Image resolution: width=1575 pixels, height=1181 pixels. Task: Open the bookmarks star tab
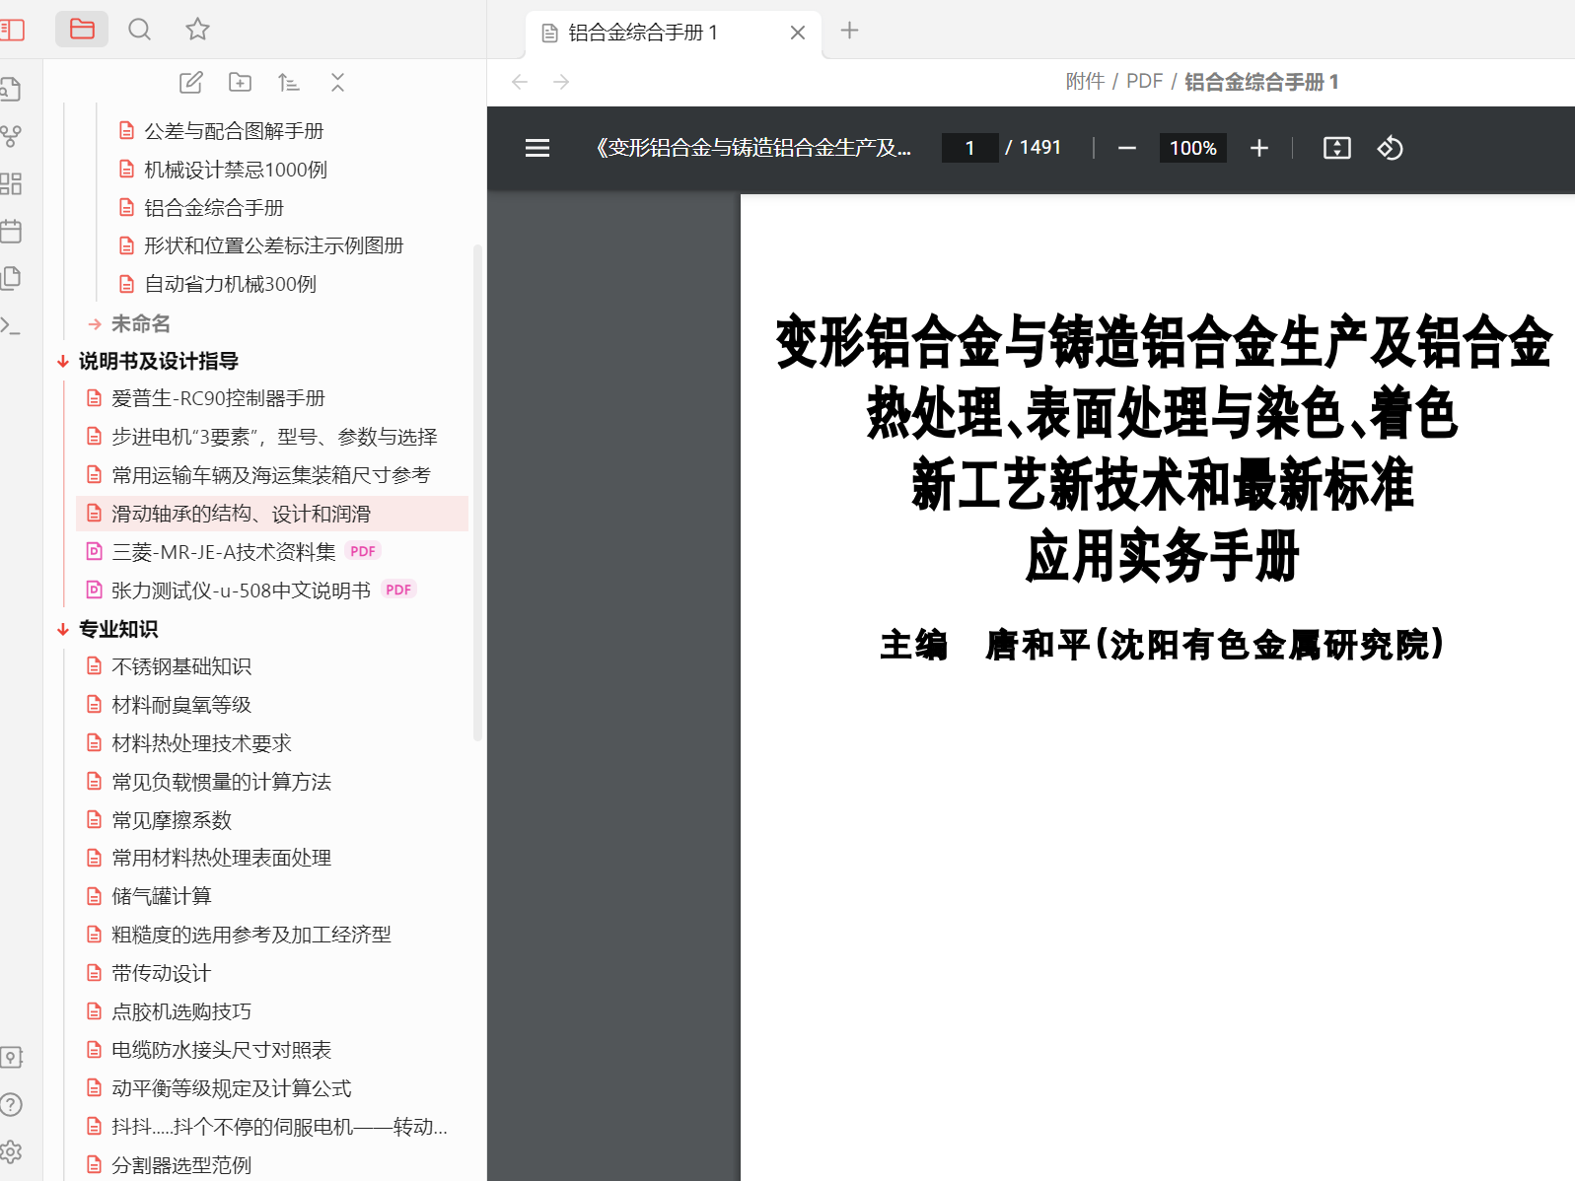tap(197, 30)
